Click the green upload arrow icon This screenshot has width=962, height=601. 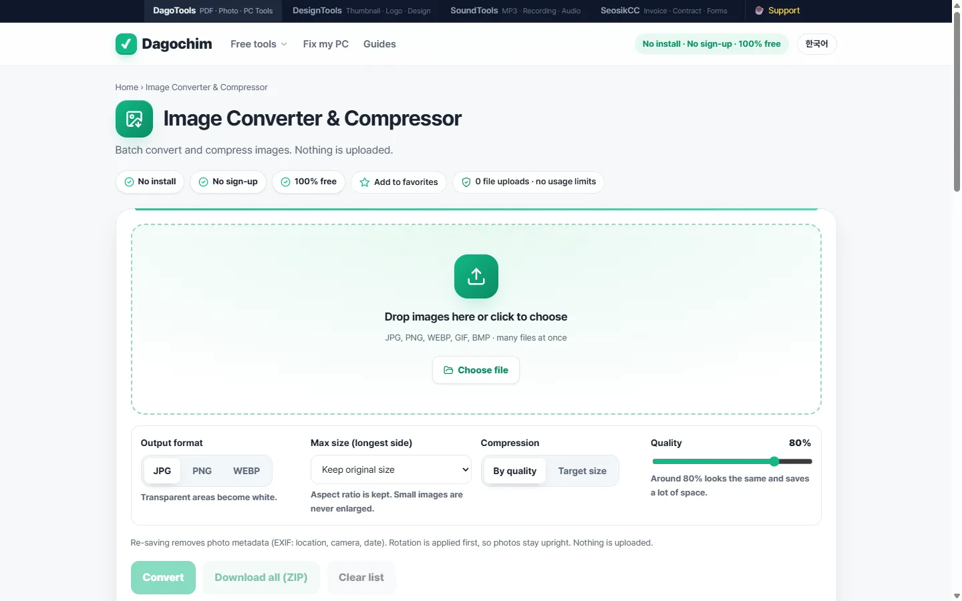point(476,276)
